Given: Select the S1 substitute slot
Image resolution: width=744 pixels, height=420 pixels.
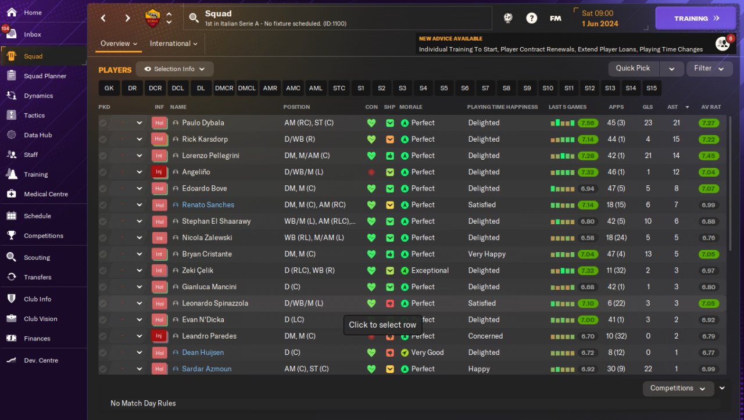Looking at the screenshot, I should point(361,88).
